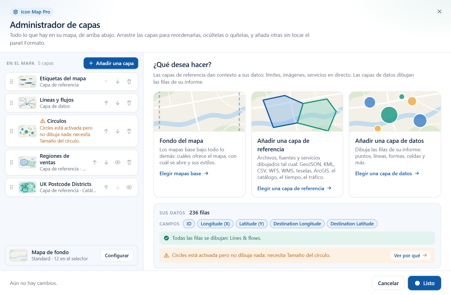The image size is (451, 295).
Task: Grab drag handle of UK Postcode Districts
Action: point(12,187)
